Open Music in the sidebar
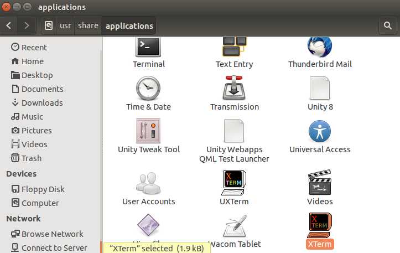 [x=27, y=117]
